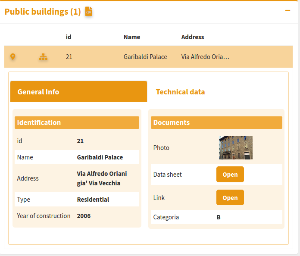Click the Year of construction label

[44, 216]
